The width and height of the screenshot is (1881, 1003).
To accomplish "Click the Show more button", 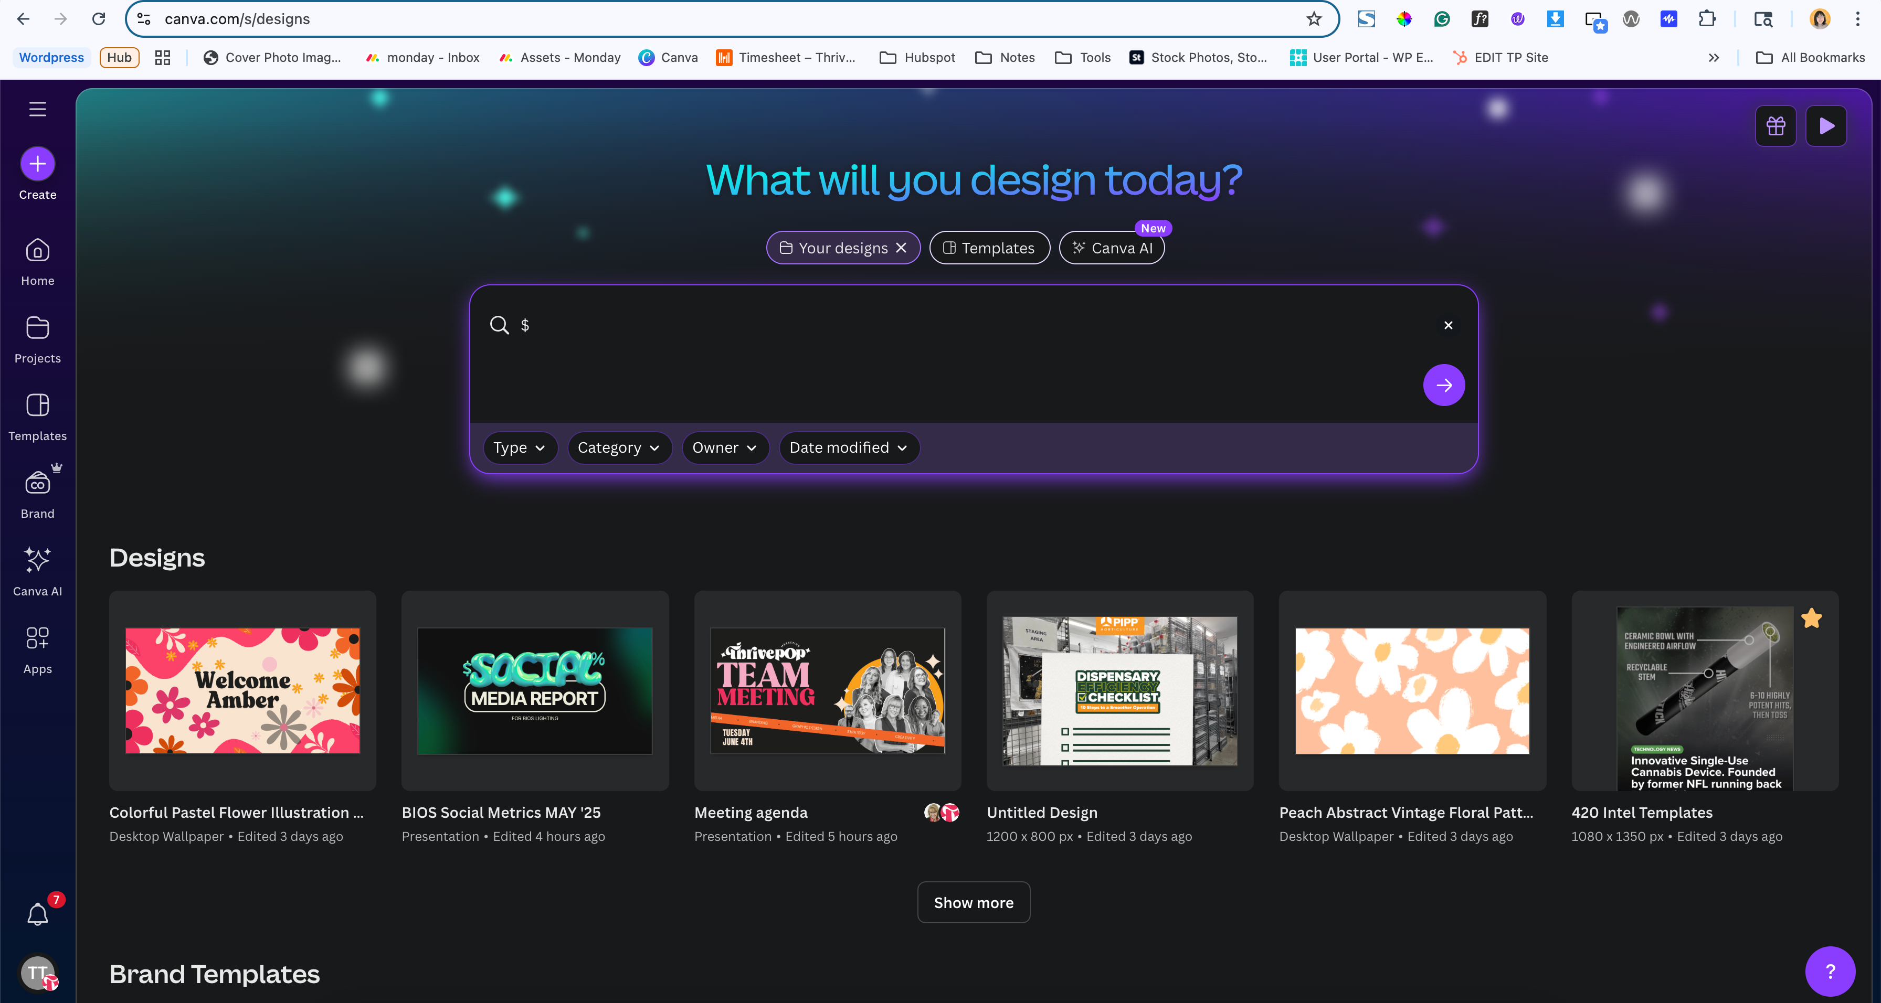I will click(x=974, y=903).
